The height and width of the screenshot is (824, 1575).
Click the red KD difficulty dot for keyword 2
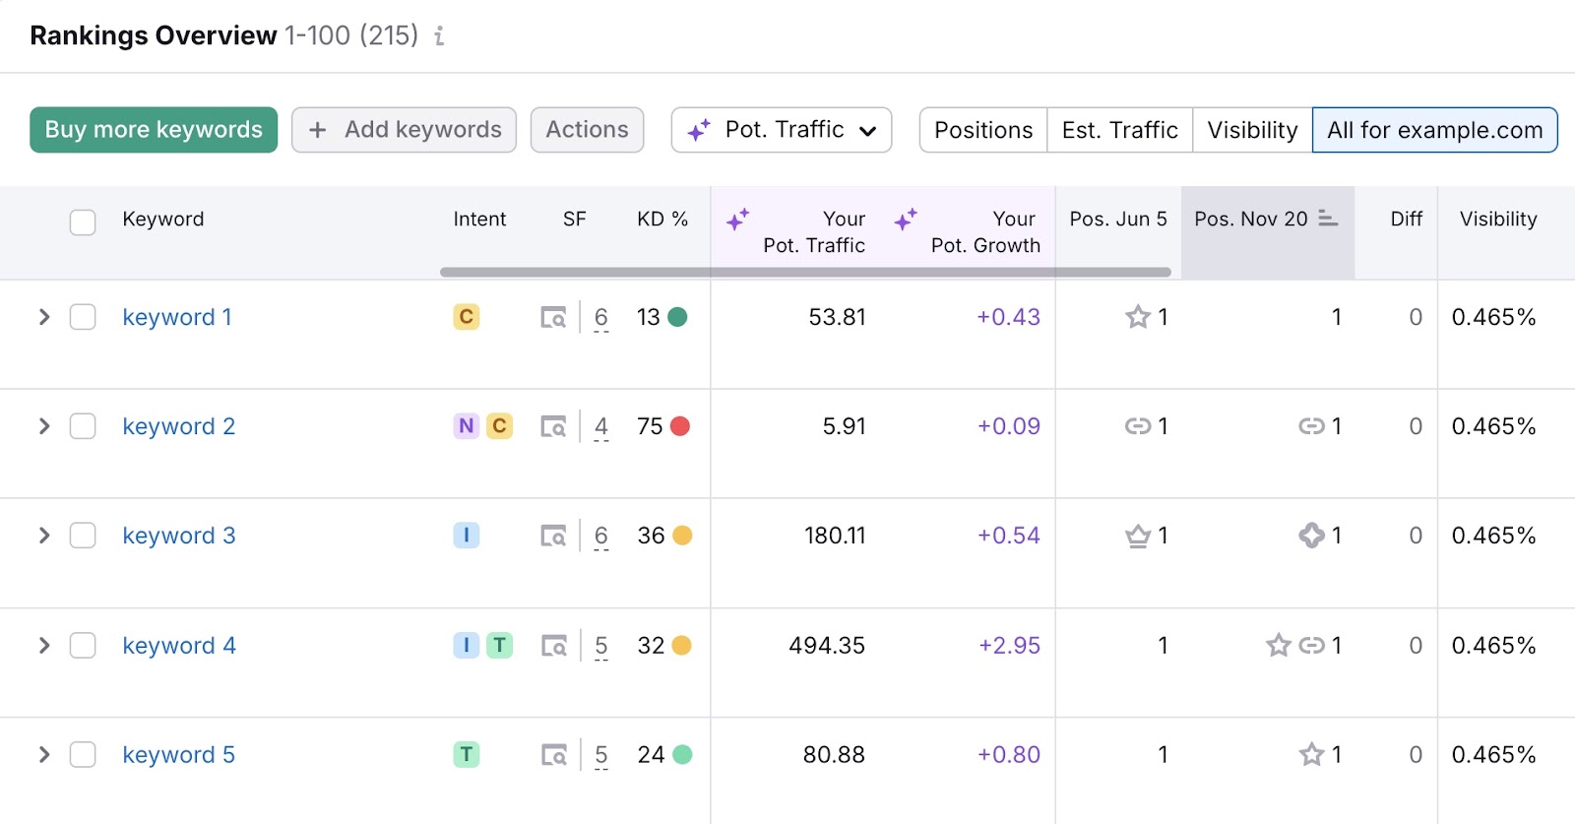[680, 426]
